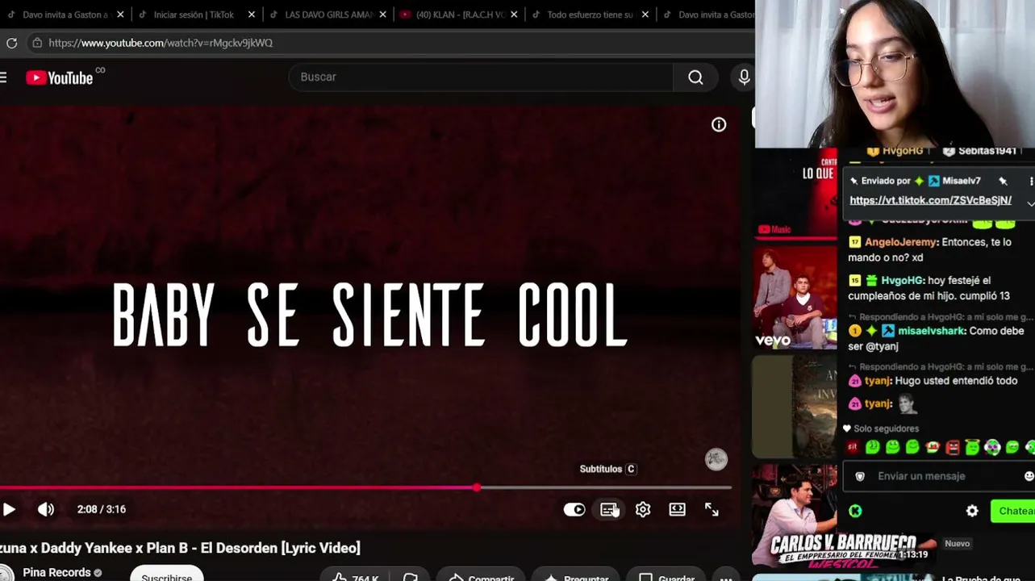Close the first 'Davo invita a Gaston' tab
Screen dimensions: 1035x581
point(120,15)
